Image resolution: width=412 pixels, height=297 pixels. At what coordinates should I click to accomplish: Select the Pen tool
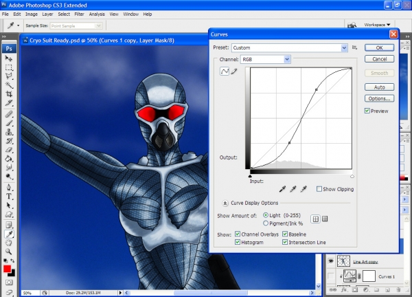(x=9, y=187)
